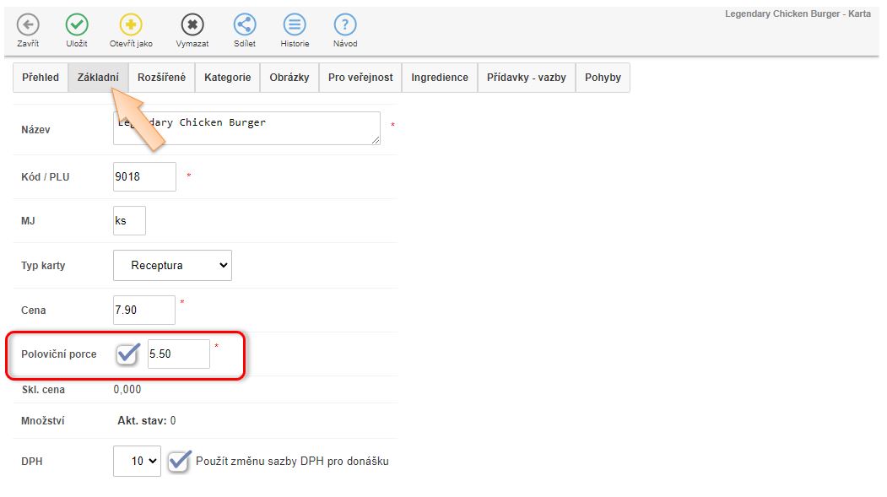Click the Zavřít back arrow icon
Viewport: 887px width, 497px height.
coord(28,25)
